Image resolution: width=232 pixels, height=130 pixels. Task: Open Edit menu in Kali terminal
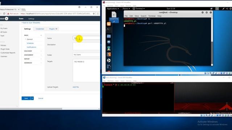(131, 16)
